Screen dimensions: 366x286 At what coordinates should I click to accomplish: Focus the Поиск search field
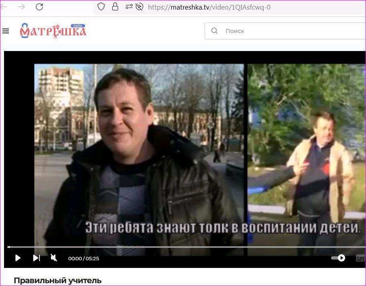point(285,31)
